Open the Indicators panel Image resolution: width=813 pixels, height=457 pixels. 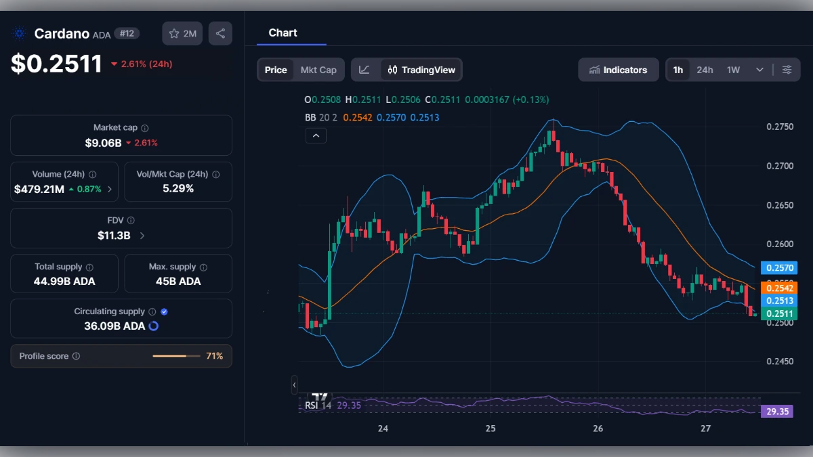tap(618, 69)
